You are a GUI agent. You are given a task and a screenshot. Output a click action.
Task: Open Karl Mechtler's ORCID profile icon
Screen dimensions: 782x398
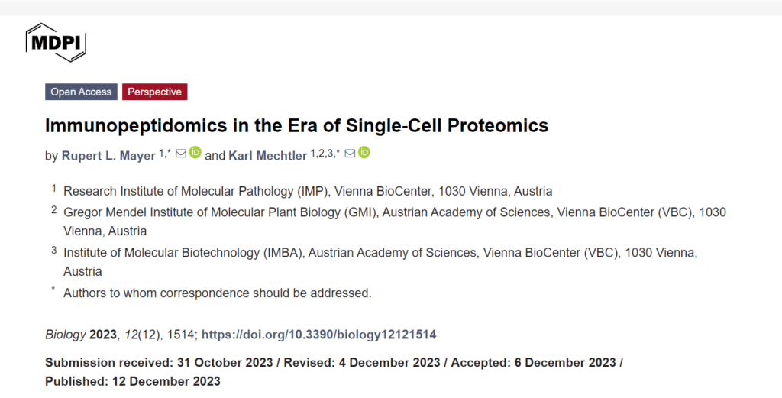(364, 153)
